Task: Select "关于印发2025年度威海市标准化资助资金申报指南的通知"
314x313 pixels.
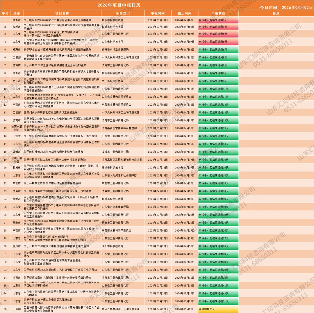Action: tap(58, 49)
